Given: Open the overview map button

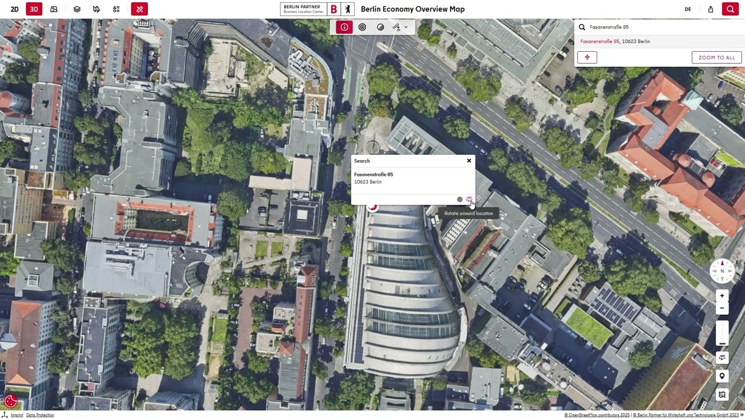Looking at the screenshot, I should coord(722,395).
